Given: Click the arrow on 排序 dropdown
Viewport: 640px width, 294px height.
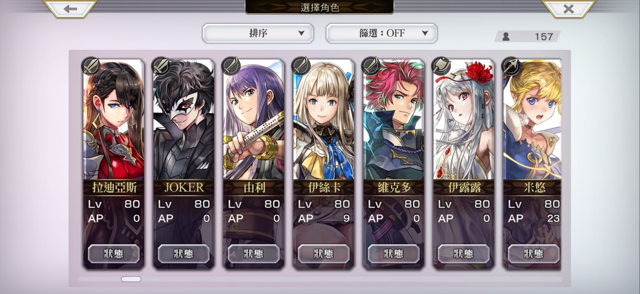Looking at the screenshot, I should [301, 33].
